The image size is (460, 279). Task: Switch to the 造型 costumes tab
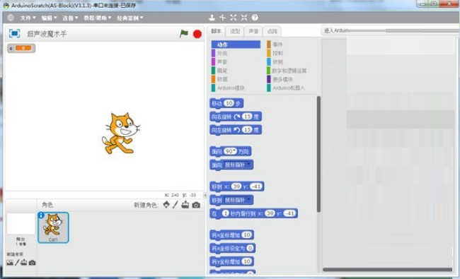(x=235, y=31)
